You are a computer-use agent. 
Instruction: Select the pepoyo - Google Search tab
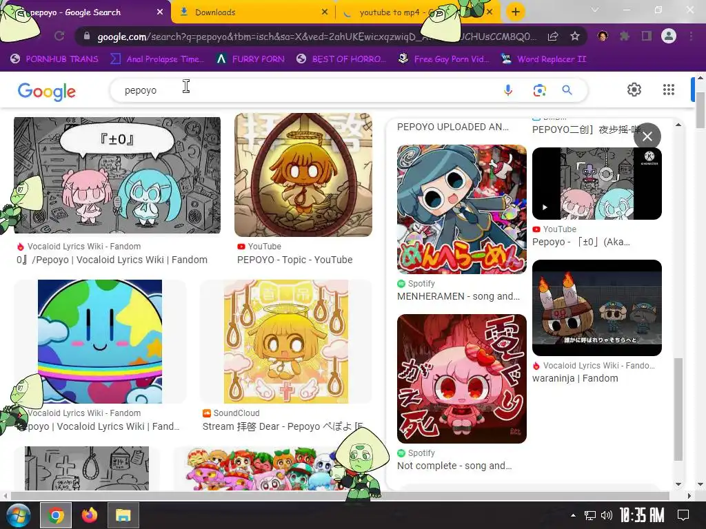(x=85, y=12)
